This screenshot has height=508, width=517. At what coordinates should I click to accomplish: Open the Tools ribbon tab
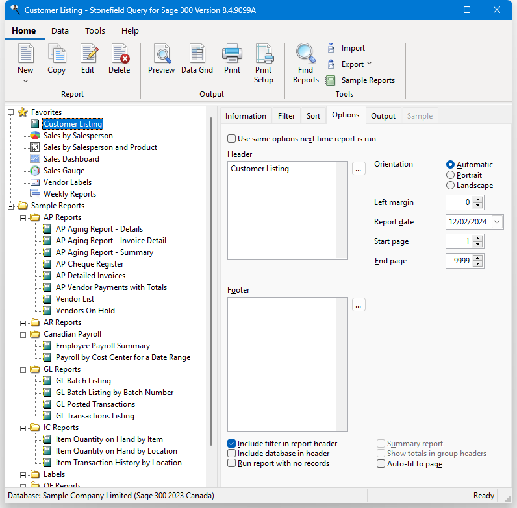tap(95, 31)
